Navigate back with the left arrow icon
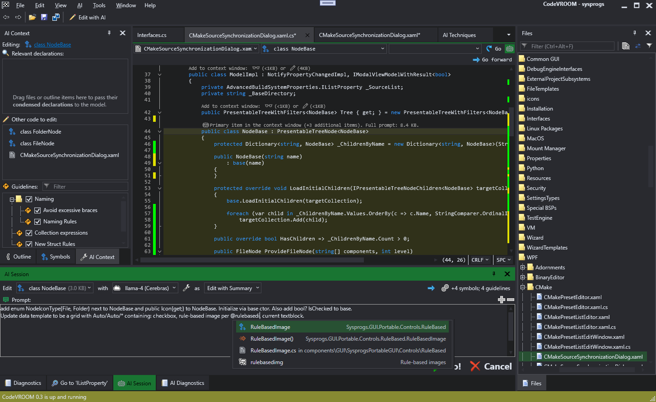 point(6,17)
